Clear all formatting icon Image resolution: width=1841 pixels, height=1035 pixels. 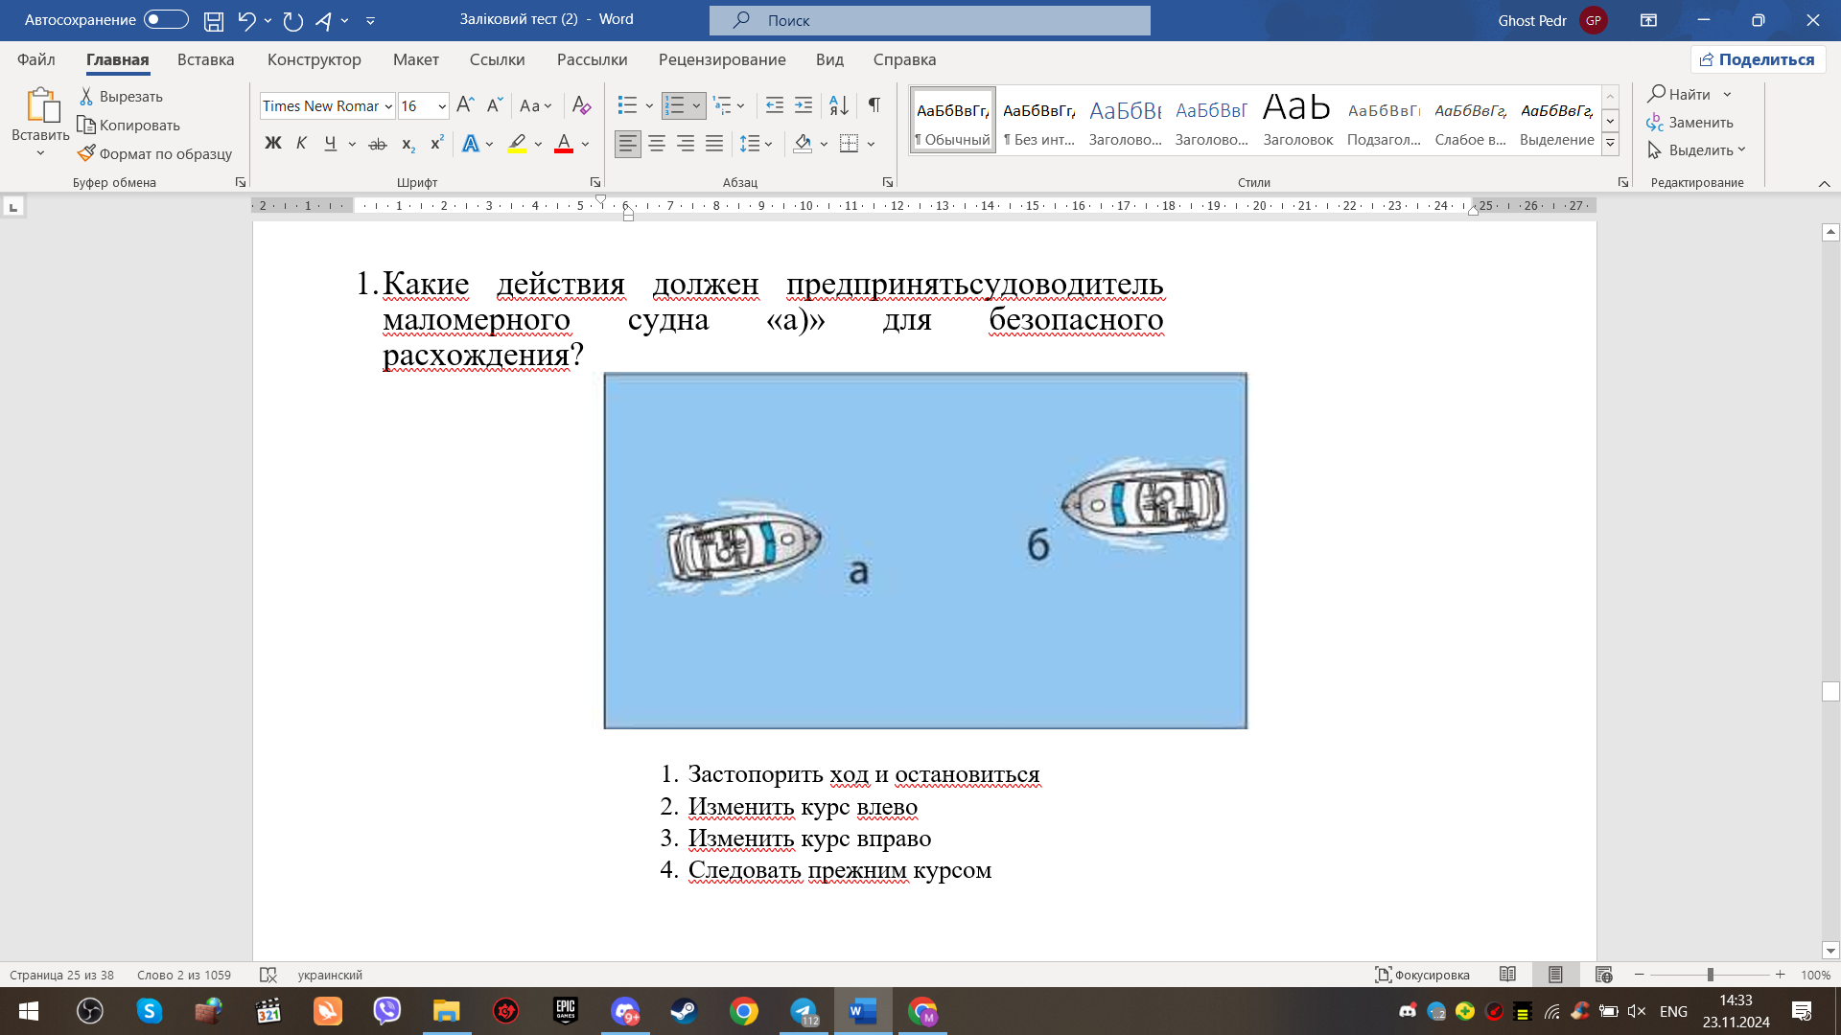tap(581, 104)
